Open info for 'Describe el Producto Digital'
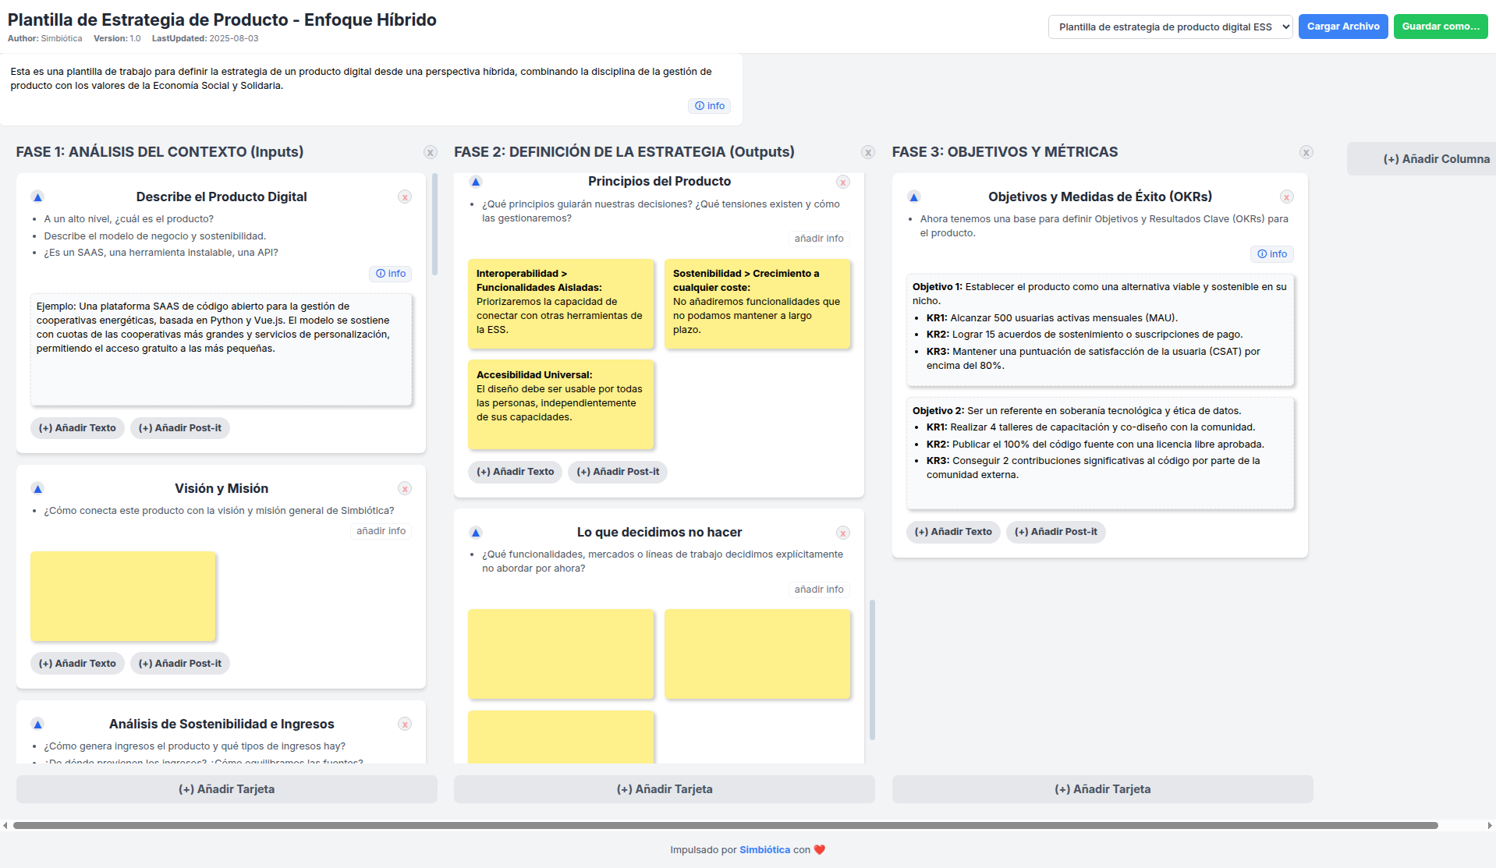 [391, 273]
